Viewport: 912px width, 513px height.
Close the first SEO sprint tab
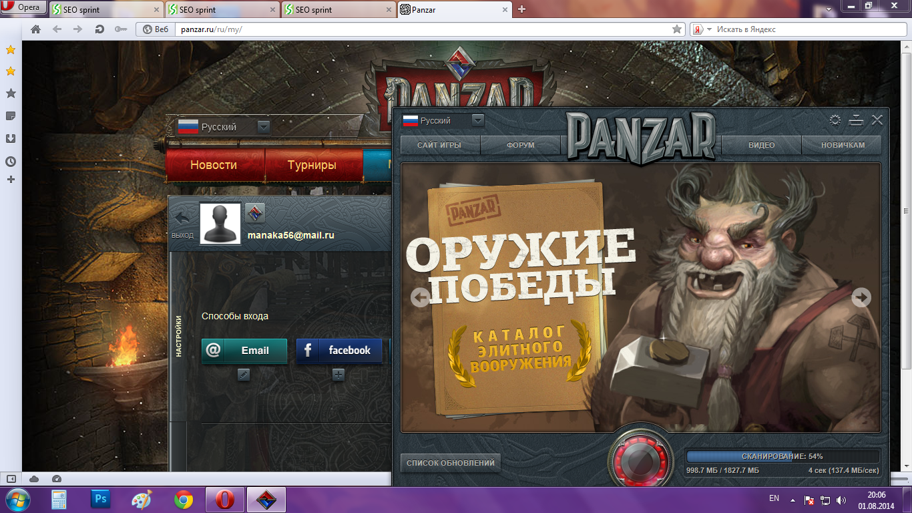155,10
